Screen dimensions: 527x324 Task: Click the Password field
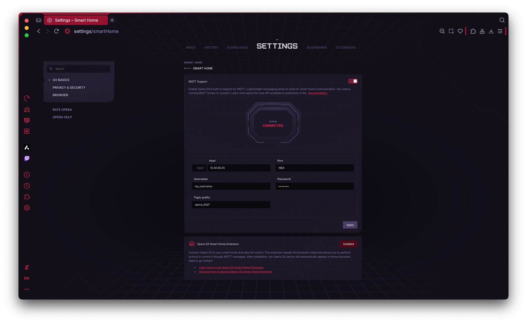[x=315, y=186]
